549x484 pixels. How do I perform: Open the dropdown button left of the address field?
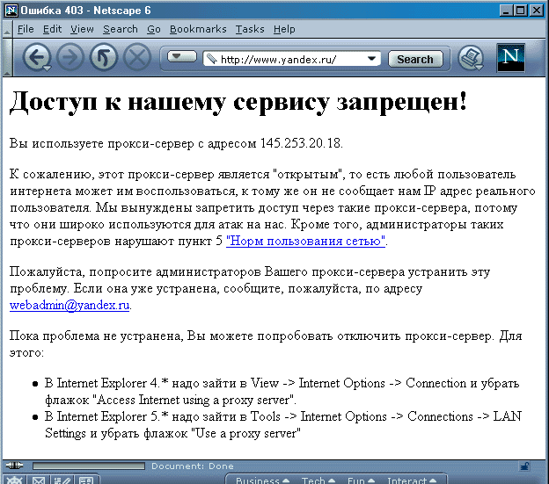pyautogui.click(x=182, y=56)
